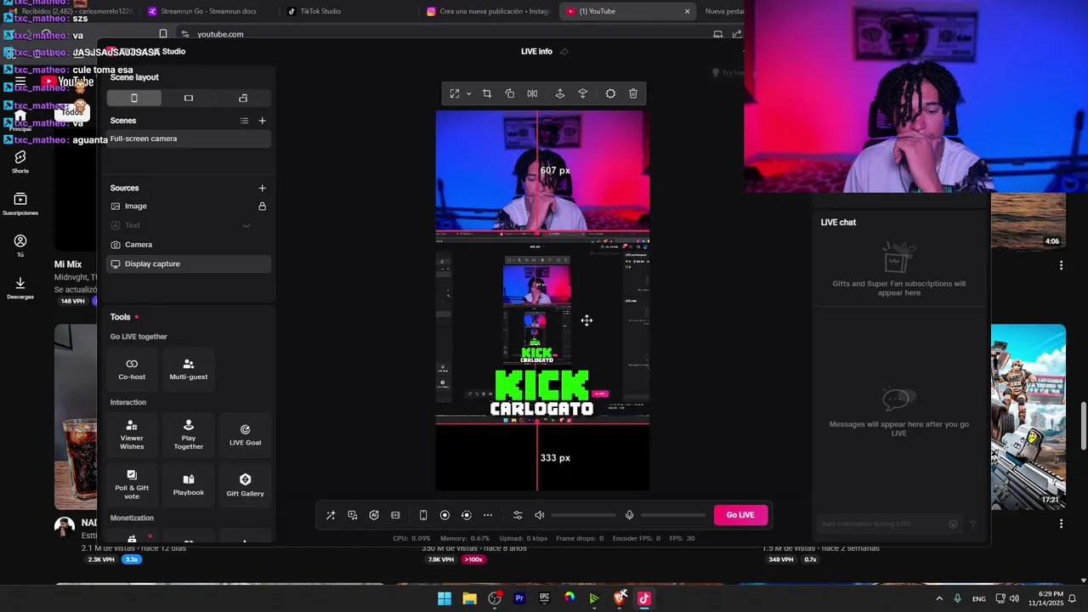Click the replay record icon
Viewport: 1088px width, 612px height.
tap(466, 515)
